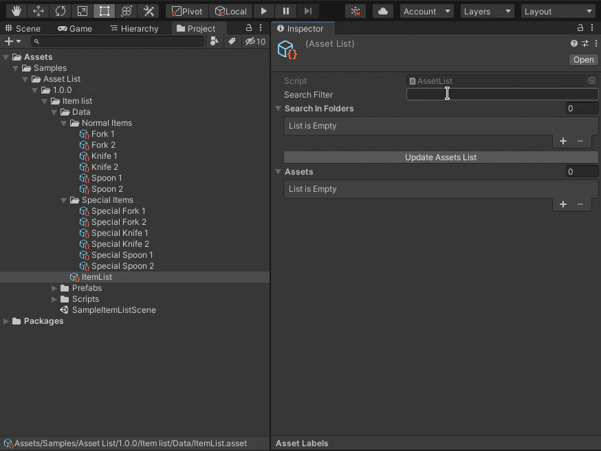Click Update Assets List button
The width and height of the screenshot is (601, 451).
point(441,157)
